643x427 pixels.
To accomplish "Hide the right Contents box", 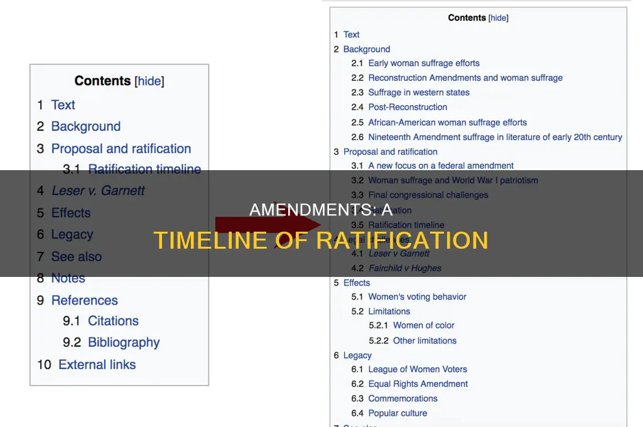I will (x=498, y=18).
